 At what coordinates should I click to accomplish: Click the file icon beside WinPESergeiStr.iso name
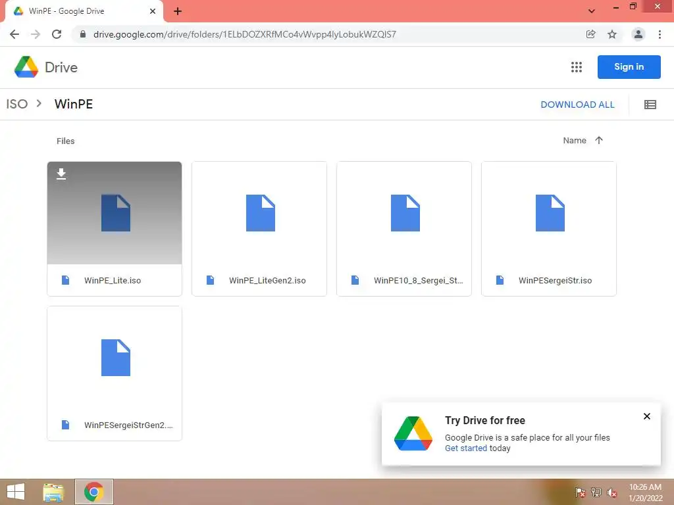click(x=500, y=280)
